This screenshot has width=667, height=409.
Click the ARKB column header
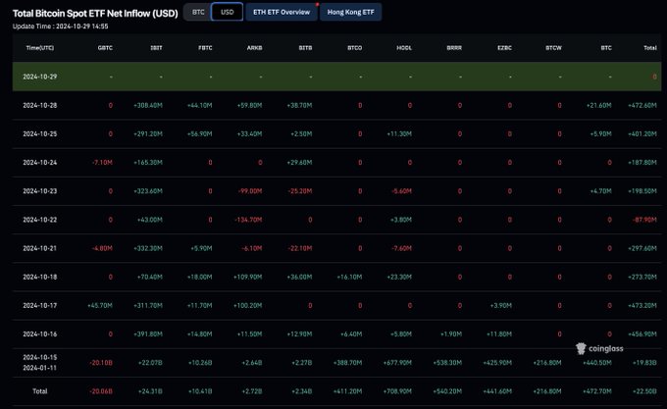coord(254,48)
